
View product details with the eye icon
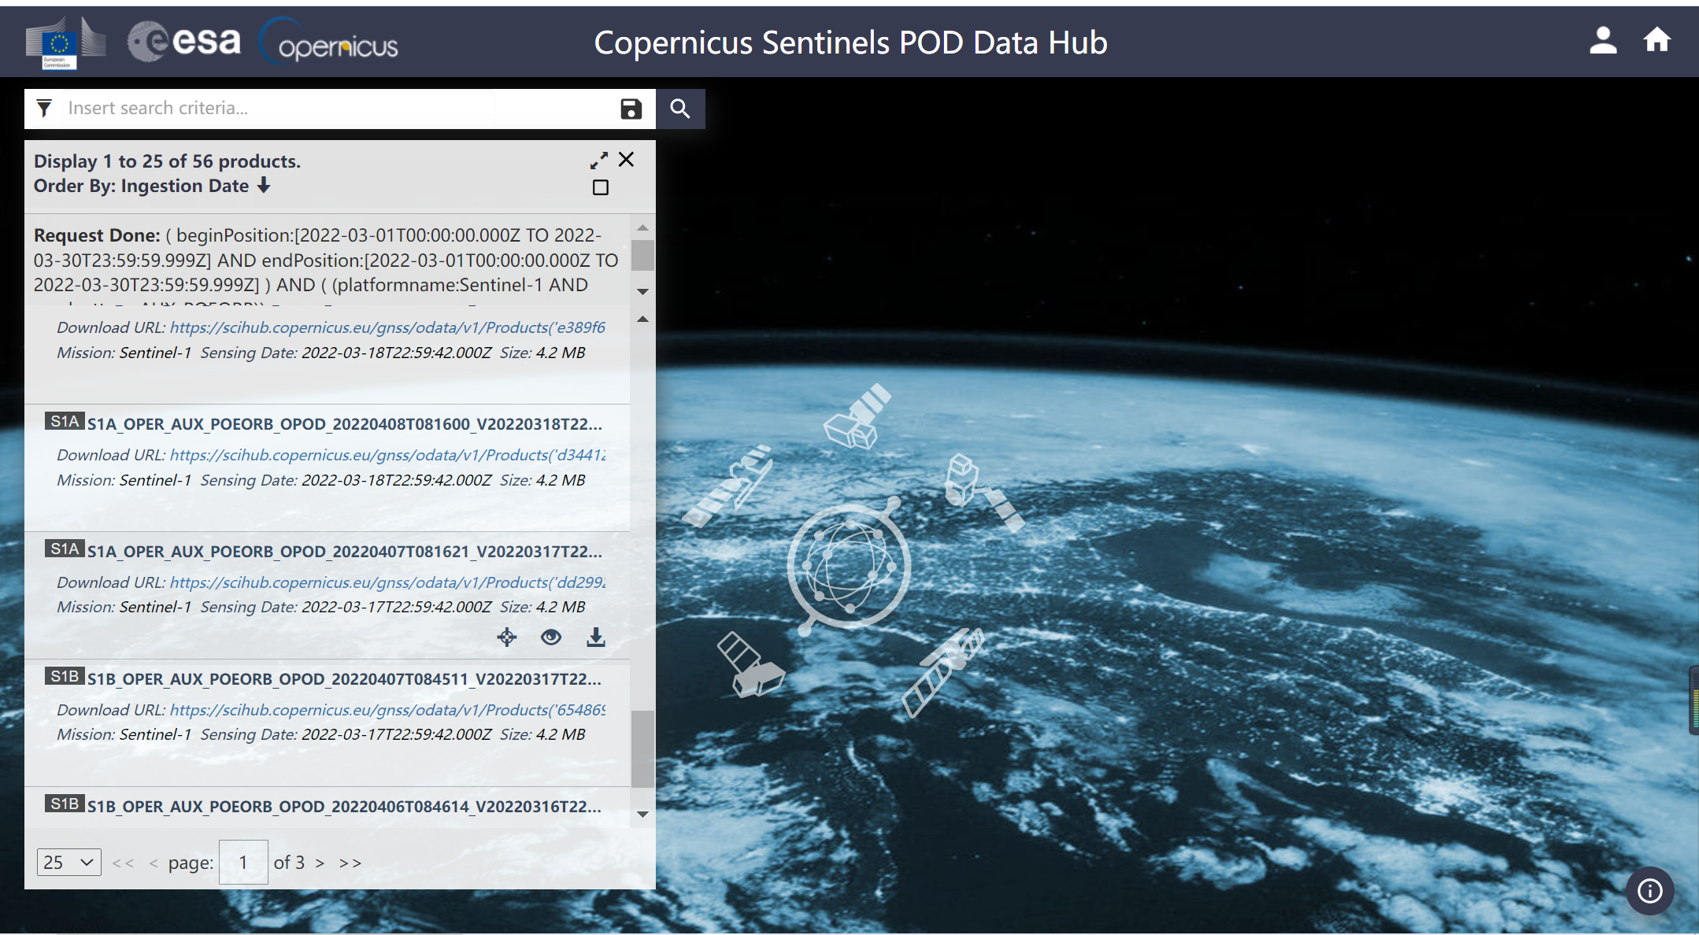click(550, 637)
